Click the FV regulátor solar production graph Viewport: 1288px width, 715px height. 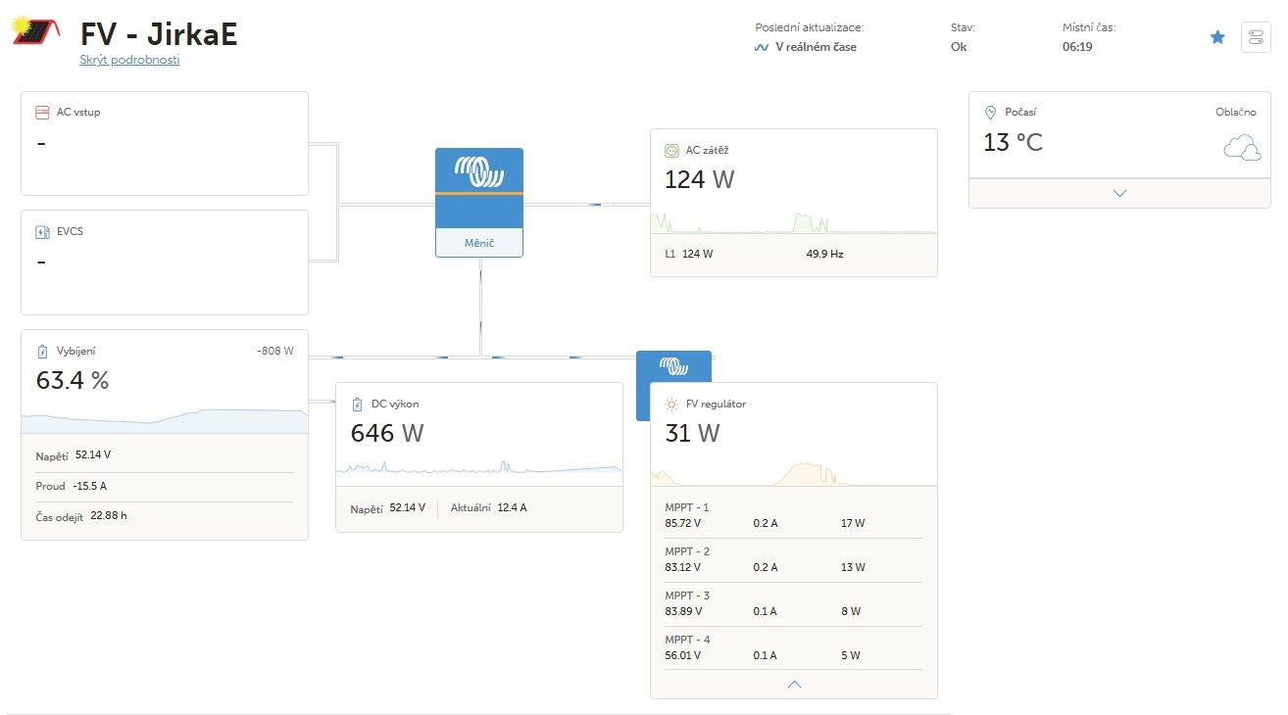tap(794, 474)
